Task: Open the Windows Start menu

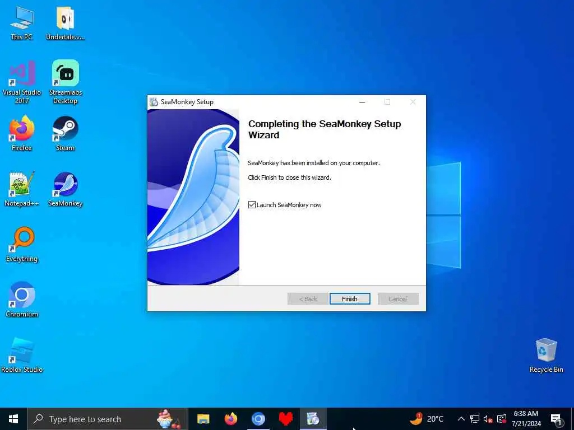Action: click(x=13, y=419)
